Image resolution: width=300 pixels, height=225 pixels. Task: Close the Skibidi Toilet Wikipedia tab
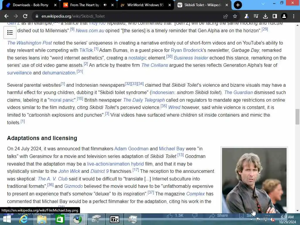tap(227, 5)
